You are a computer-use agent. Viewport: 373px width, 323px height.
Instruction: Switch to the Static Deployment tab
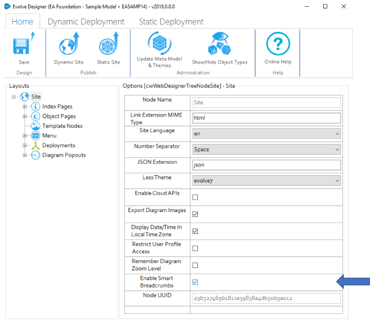171,22
